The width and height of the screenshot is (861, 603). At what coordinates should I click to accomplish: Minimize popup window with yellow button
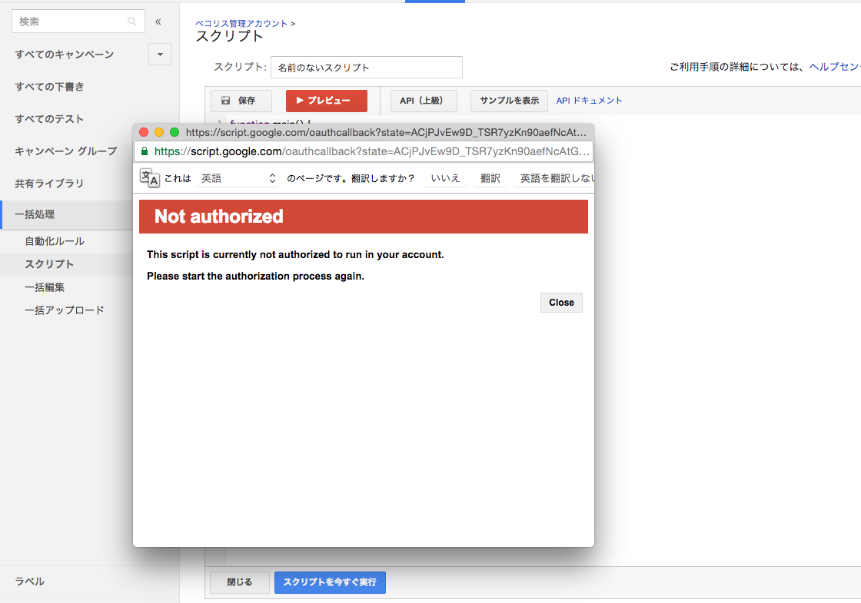[159, 132]
